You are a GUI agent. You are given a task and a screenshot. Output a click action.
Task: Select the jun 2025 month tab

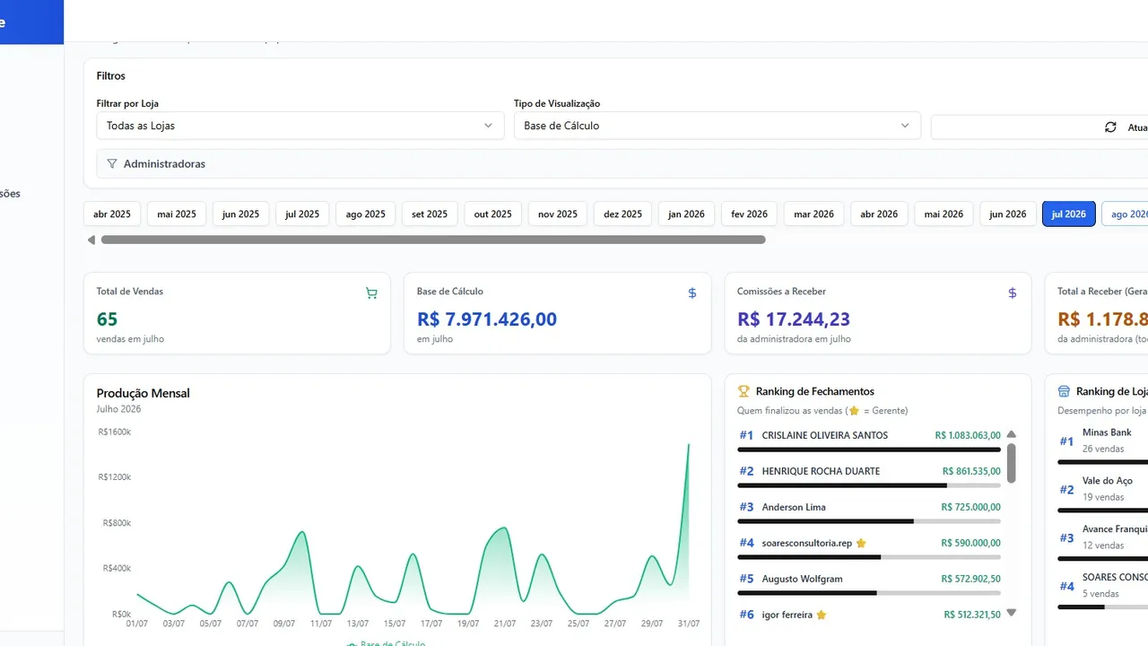coord(240,214)
